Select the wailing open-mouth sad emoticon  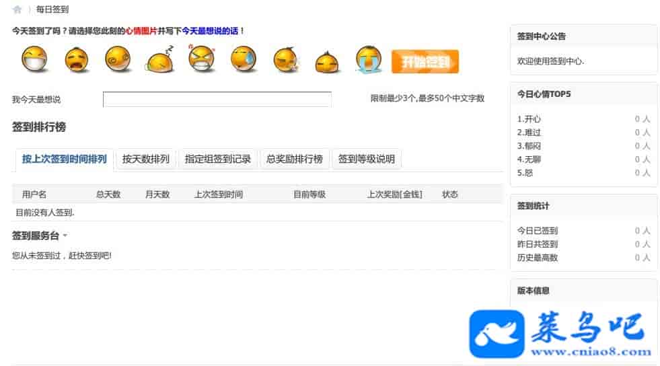click(x=77, y=60)
